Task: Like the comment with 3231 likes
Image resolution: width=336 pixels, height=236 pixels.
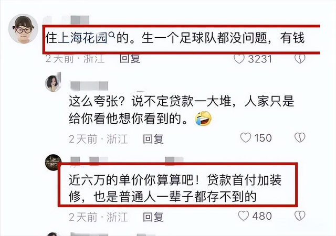Action: (x=239, y=59)
